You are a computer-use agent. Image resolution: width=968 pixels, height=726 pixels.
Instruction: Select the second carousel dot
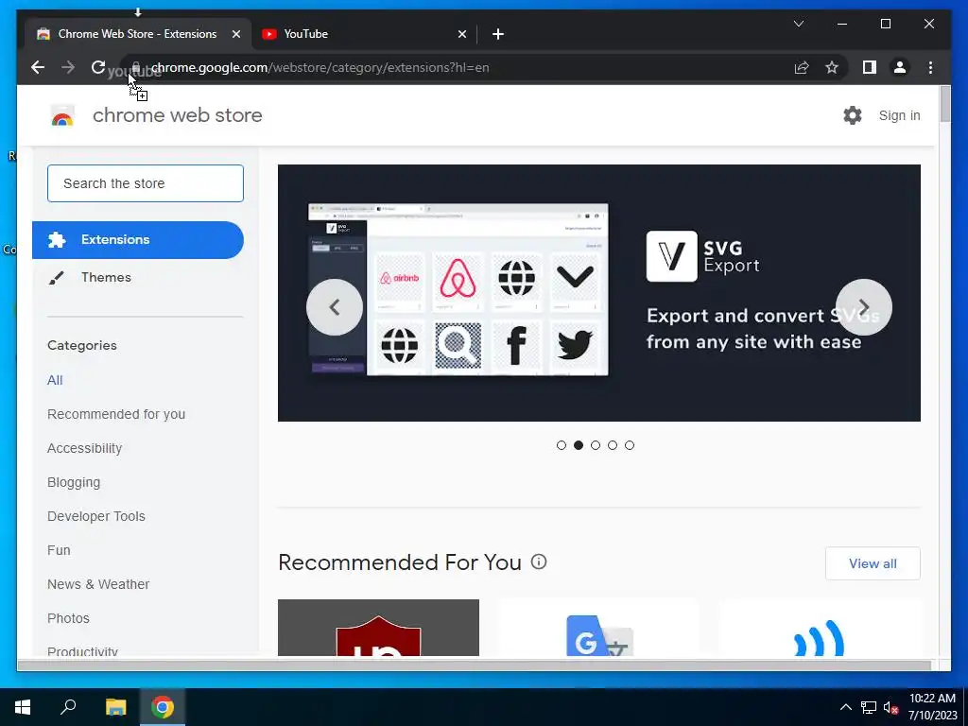[579, 445]
